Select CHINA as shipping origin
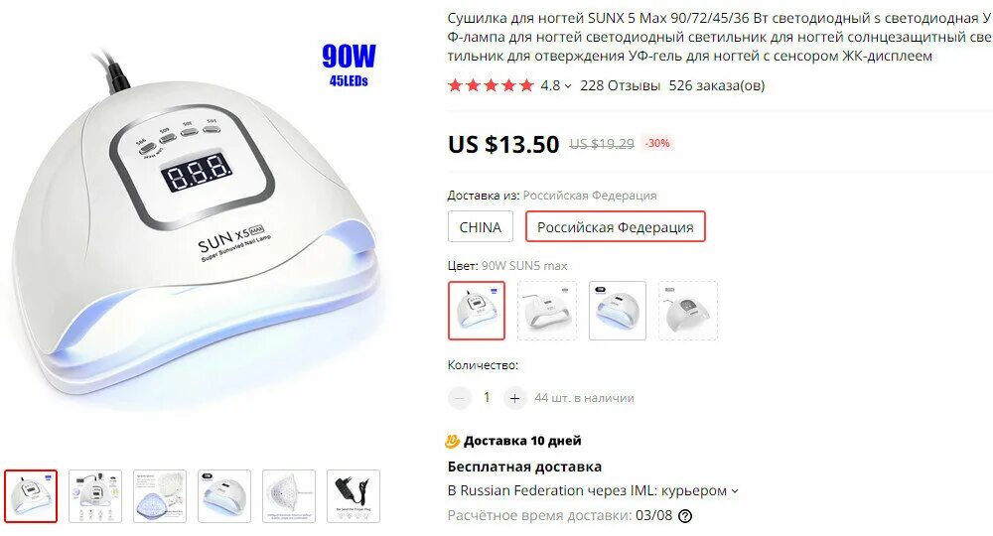 [480, 226]
